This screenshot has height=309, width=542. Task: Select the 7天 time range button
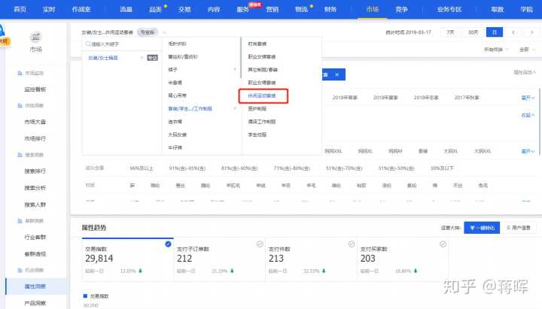[x=450, y=32]
